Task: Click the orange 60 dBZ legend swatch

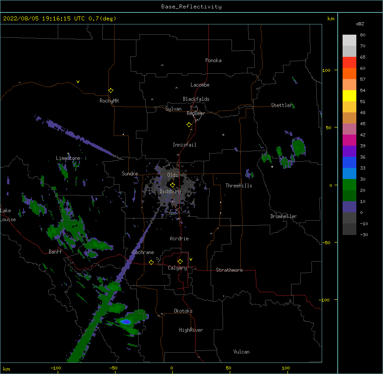Action: (x=349, y=73)
